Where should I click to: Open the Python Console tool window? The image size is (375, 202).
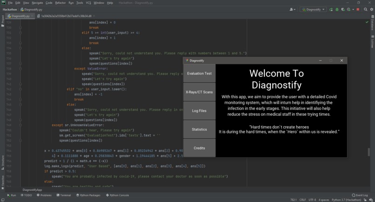[117, 195]
